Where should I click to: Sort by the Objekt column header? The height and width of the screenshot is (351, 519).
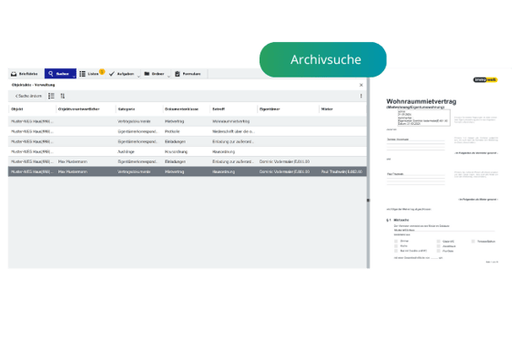tap(17, 109)
